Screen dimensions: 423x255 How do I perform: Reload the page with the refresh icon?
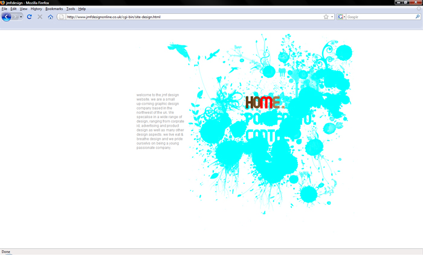coord(30,17)
